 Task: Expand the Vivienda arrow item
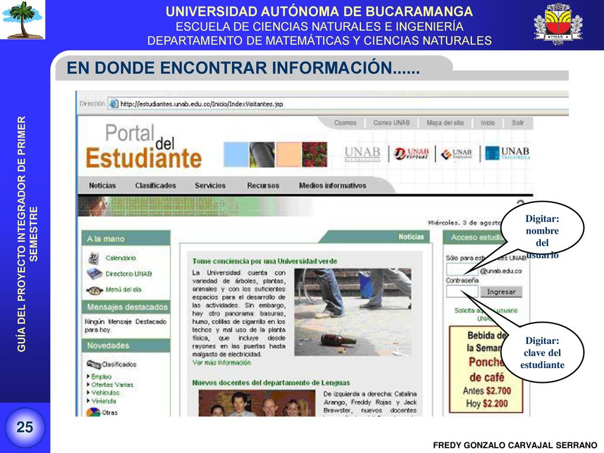pos(88,401)
